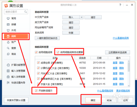Select the 按键 keyboard icon
Image resolution: width=137 pixels, height=107 pixels.
tap(8, 24)
